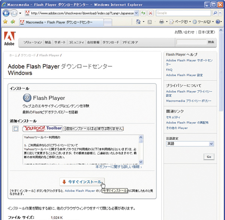The width and height of the screenshot is (225, 220).
Task: Click 本オファーに関する詳しい情報 link
Action: [118, 167]
